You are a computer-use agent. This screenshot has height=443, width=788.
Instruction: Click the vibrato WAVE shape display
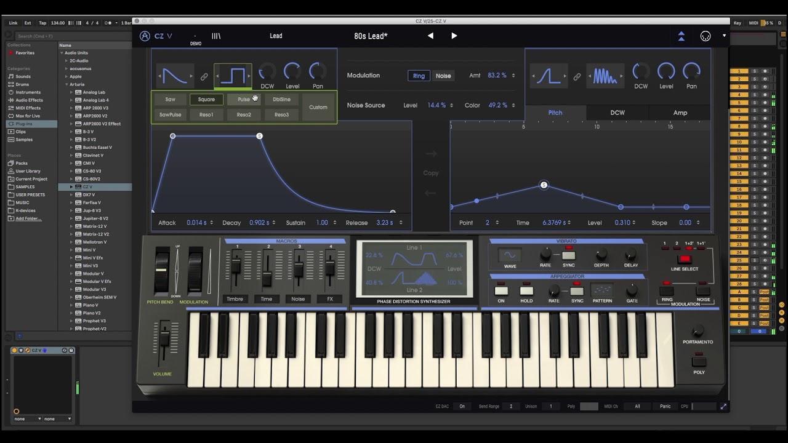coord(510,255)
